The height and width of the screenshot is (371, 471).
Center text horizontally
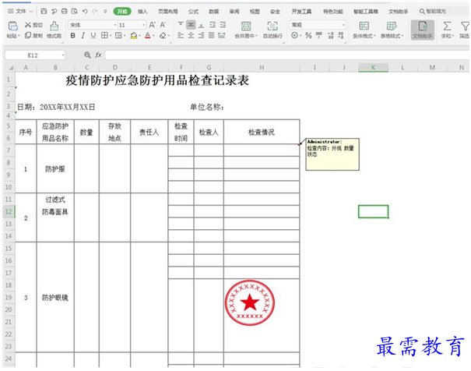click(191, 36)
